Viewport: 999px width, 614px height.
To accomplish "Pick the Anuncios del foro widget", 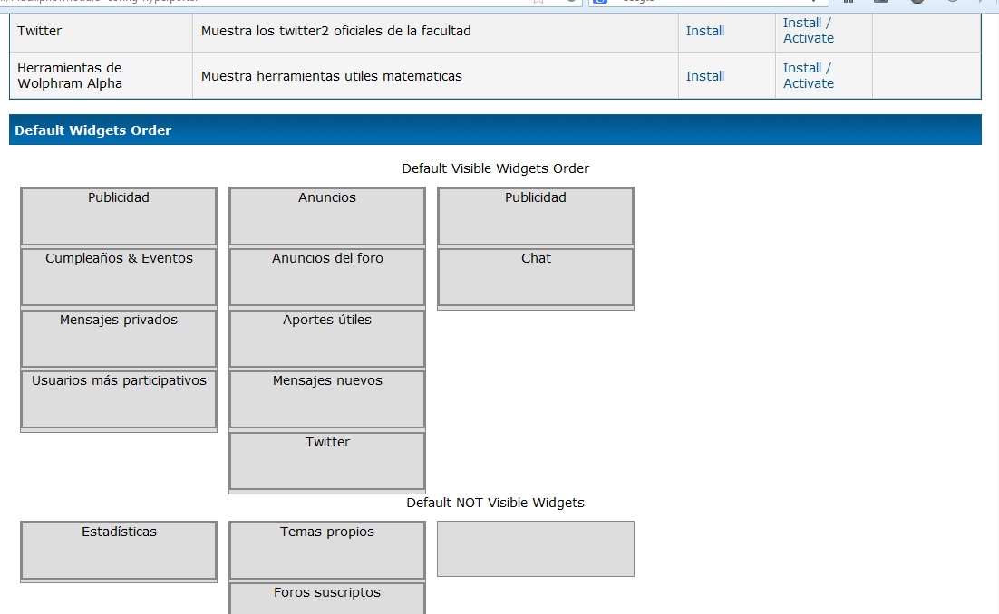I will pos(327,276).
